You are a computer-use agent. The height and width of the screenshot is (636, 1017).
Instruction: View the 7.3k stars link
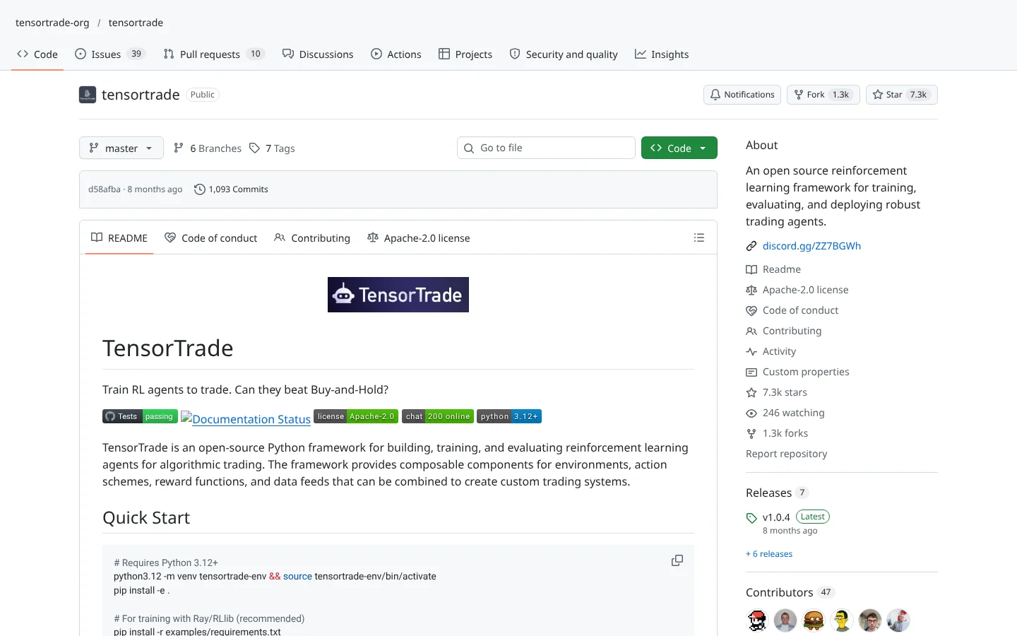click(777, 392)
